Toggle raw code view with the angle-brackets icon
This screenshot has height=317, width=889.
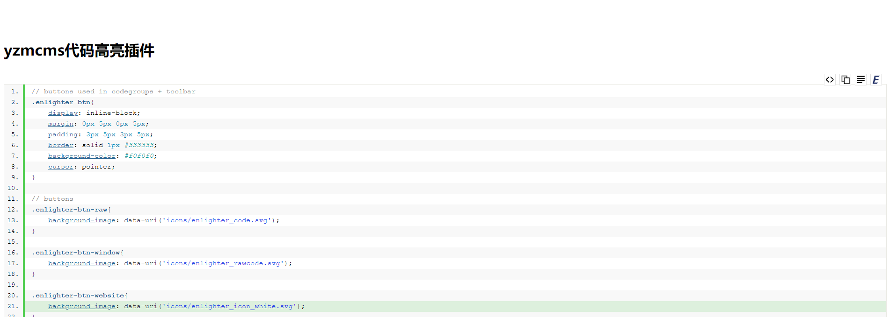(x=830, y=80)
